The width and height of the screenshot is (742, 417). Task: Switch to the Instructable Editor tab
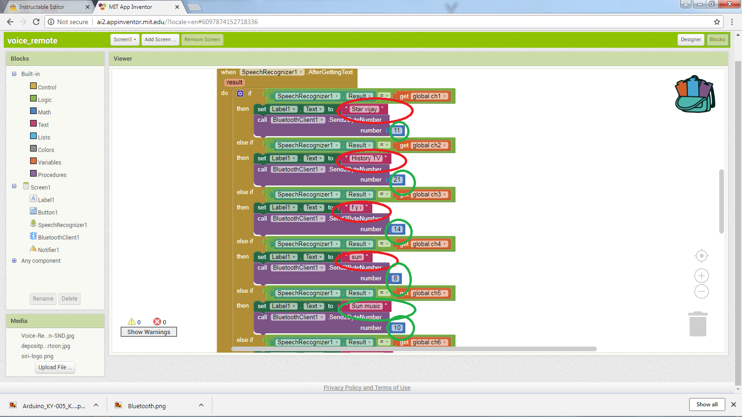click(x=49, y=7)
